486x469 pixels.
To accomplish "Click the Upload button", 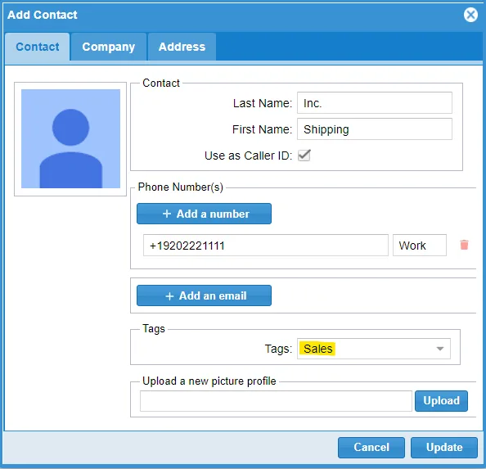I will (441, 400).
